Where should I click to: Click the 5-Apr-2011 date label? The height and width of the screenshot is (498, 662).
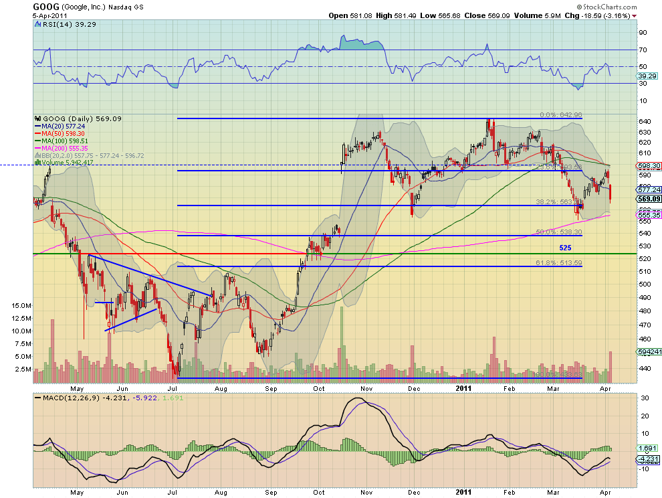(x=50, y=16)
